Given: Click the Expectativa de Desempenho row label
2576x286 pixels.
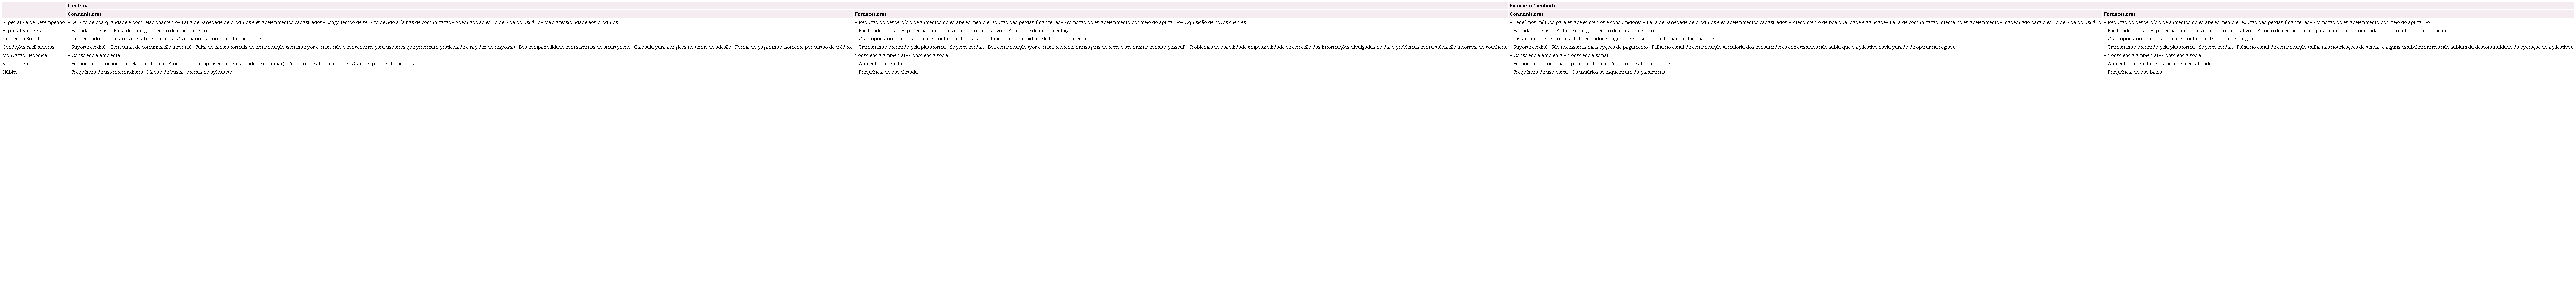Looking at the screenshot, I should [33, 22].
